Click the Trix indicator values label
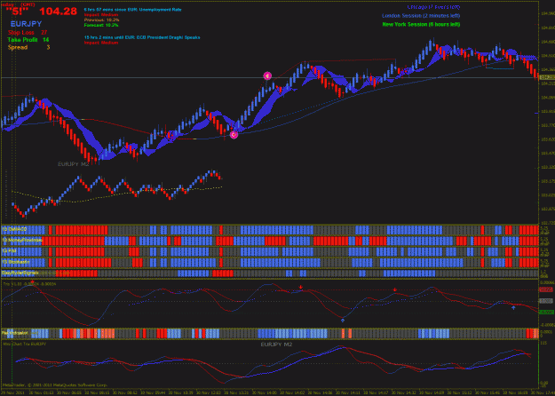The width and height of the screenshot is (555, 396). (29, 284)
